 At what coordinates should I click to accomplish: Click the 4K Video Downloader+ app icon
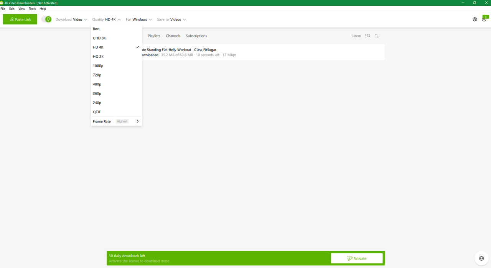2,3
